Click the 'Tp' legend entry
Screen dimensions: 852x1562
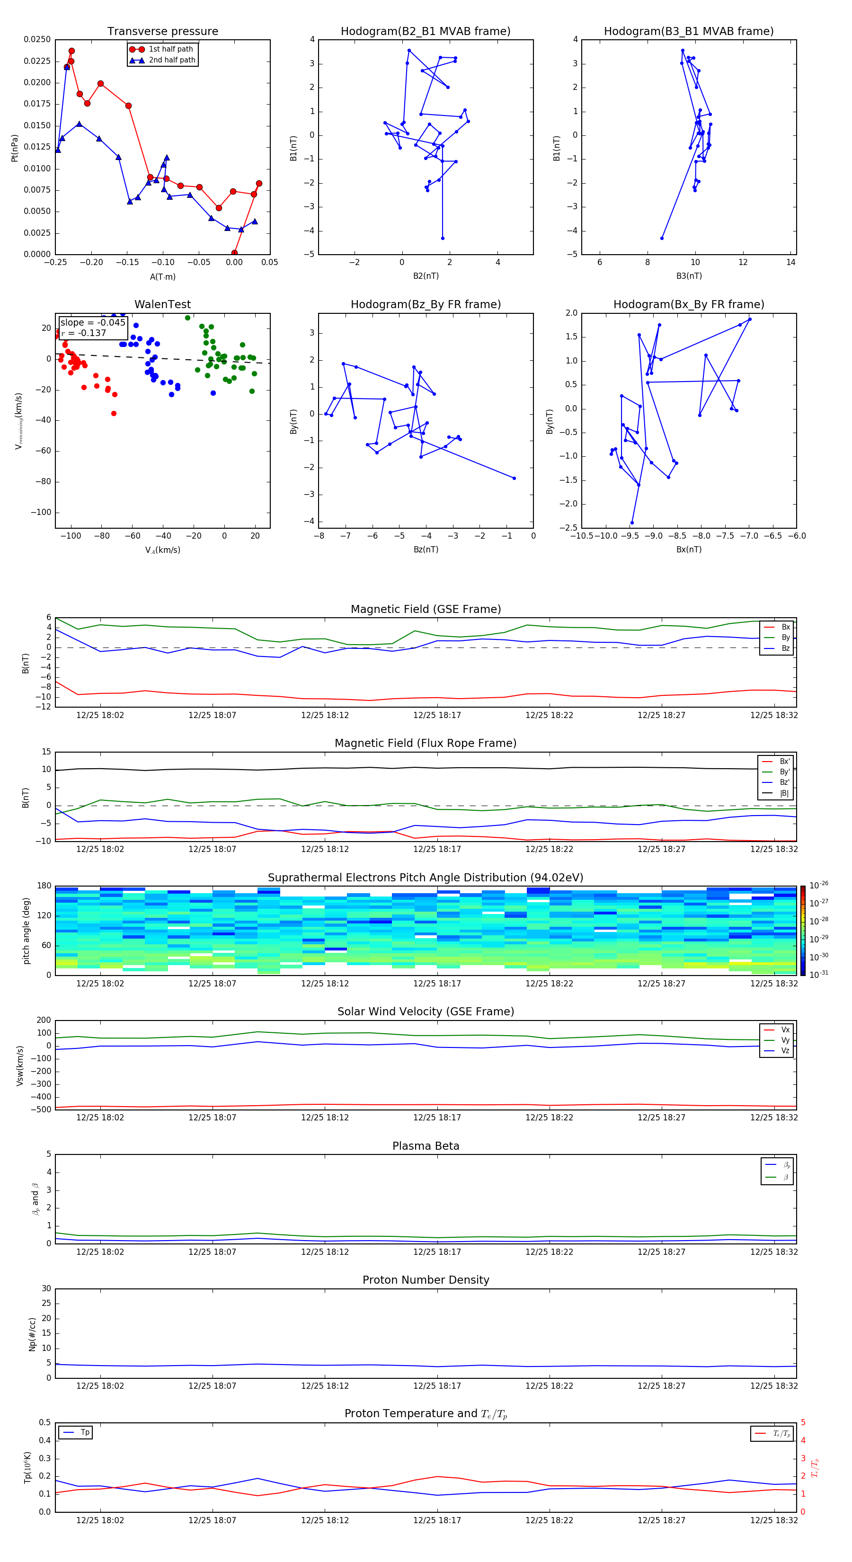[x=76, y=1432]
